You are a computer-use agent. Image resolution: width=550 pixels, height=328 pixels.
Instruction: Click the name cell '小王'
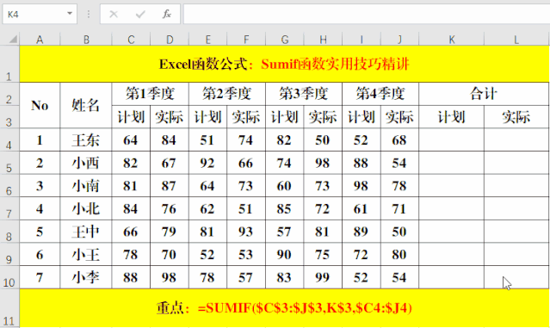(x=86, y=254)
